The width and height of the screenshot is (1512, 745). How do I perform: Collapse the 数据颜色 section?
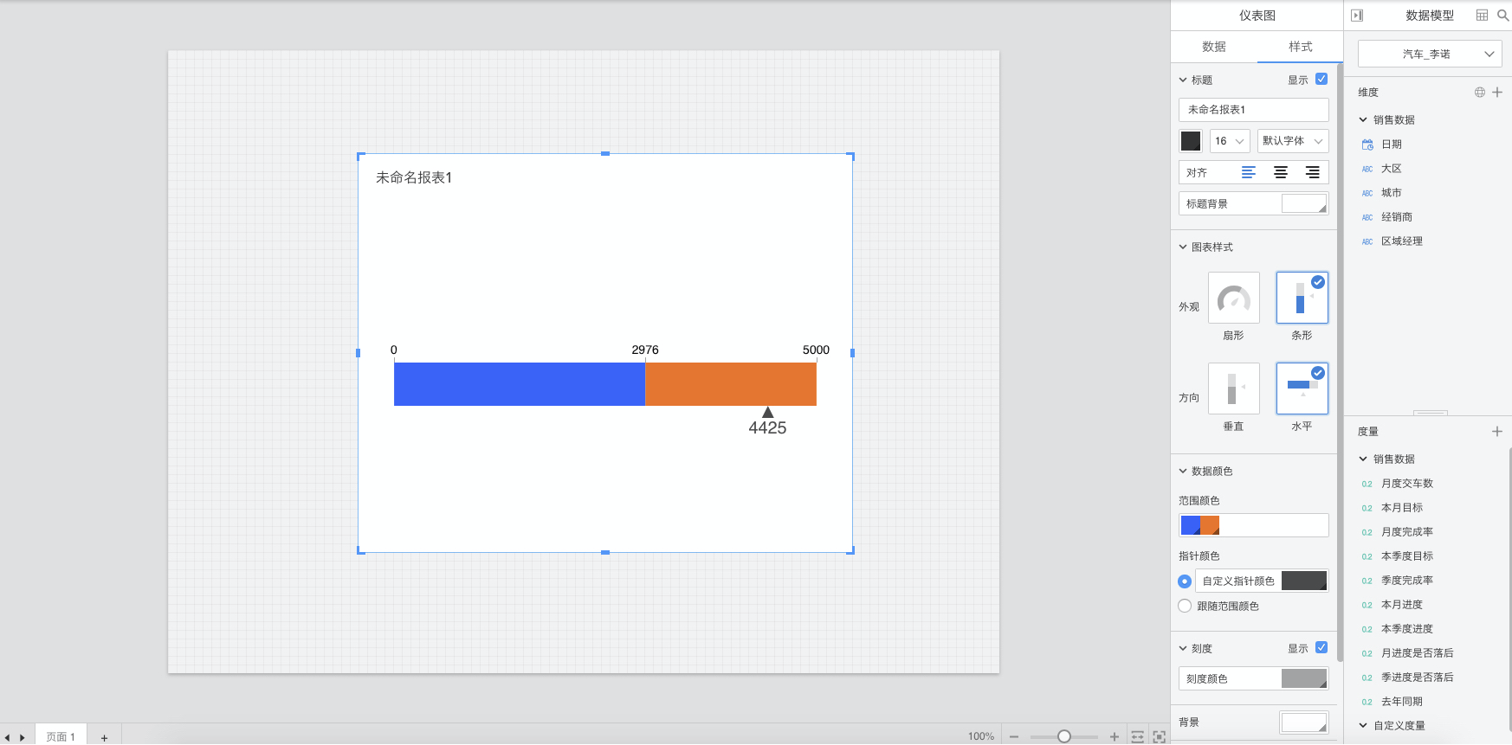[1183, 472]
